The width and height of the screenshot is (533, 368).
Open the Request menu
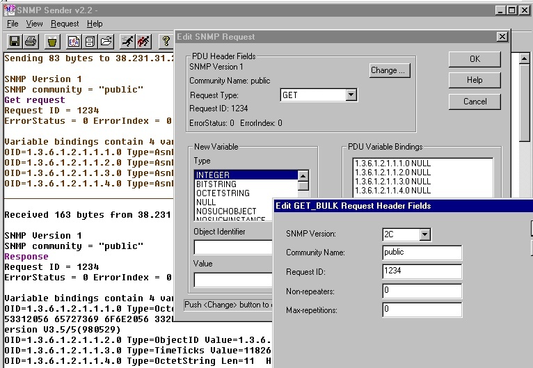click(65, 24)
